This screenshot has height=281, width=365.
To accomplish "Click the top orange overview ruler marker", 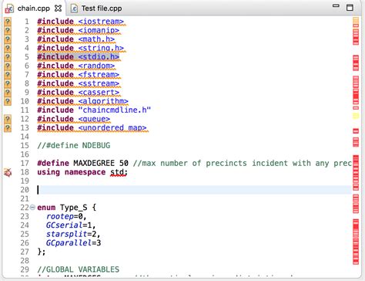I will pos(356,22).
